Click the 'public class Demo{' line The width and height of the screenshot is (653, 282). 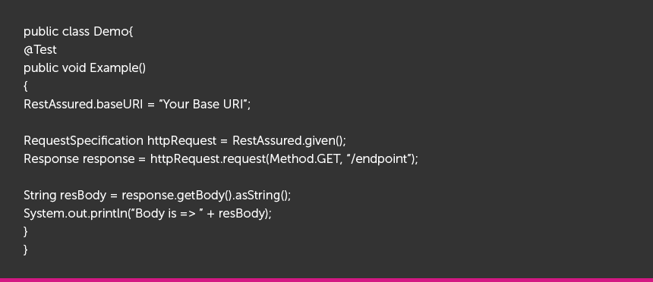tap(78, 32)
